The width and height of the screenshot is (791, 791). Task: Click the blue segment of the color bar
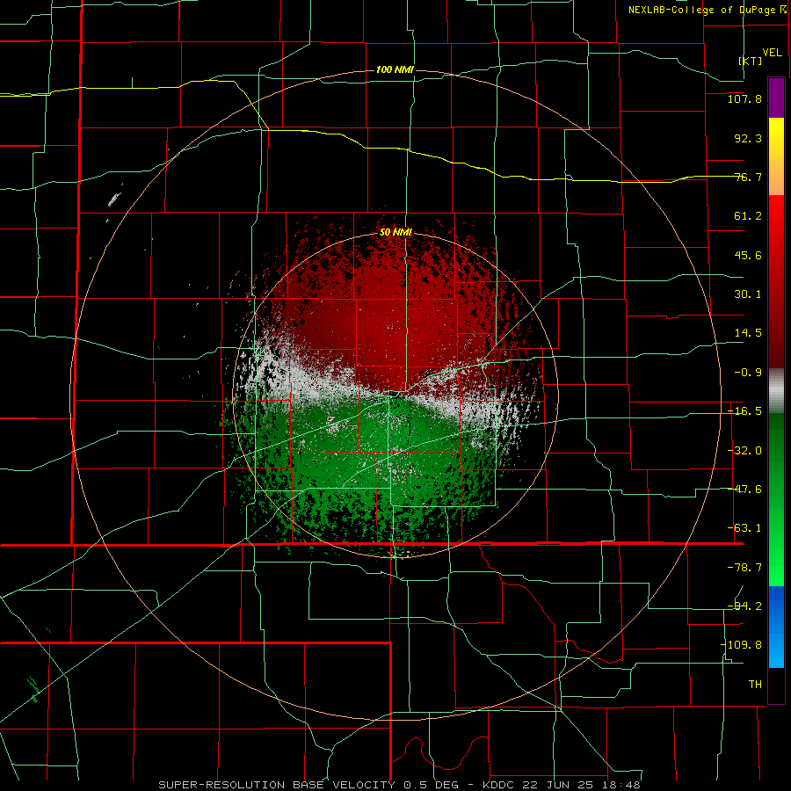point(776,627)
